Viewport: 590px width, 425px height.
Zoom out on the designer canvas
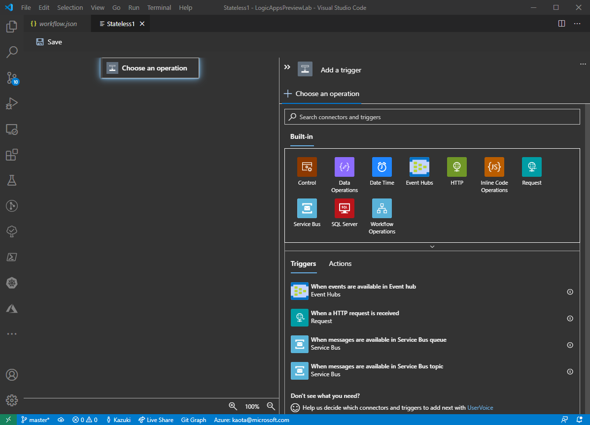tap(271, 406)
